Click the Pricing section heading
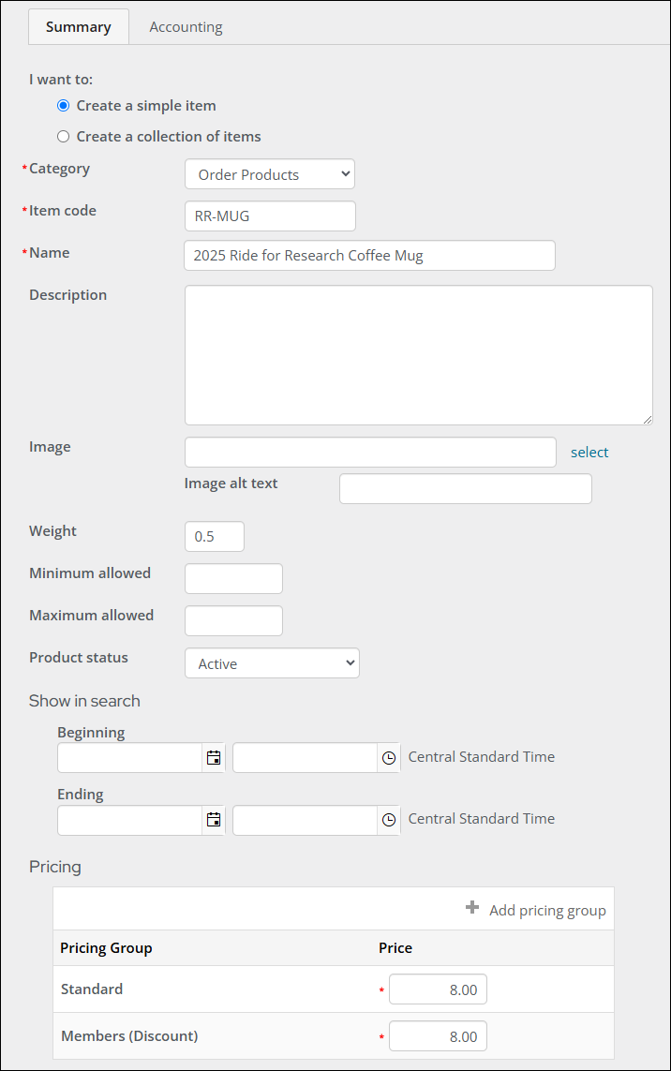671x1071 pixels. [55, 867]
